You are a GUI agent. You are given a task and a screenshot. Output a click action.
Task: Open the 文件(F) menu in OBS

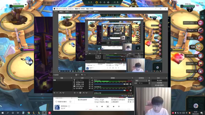pyautogui.click(x=56, y=12)
